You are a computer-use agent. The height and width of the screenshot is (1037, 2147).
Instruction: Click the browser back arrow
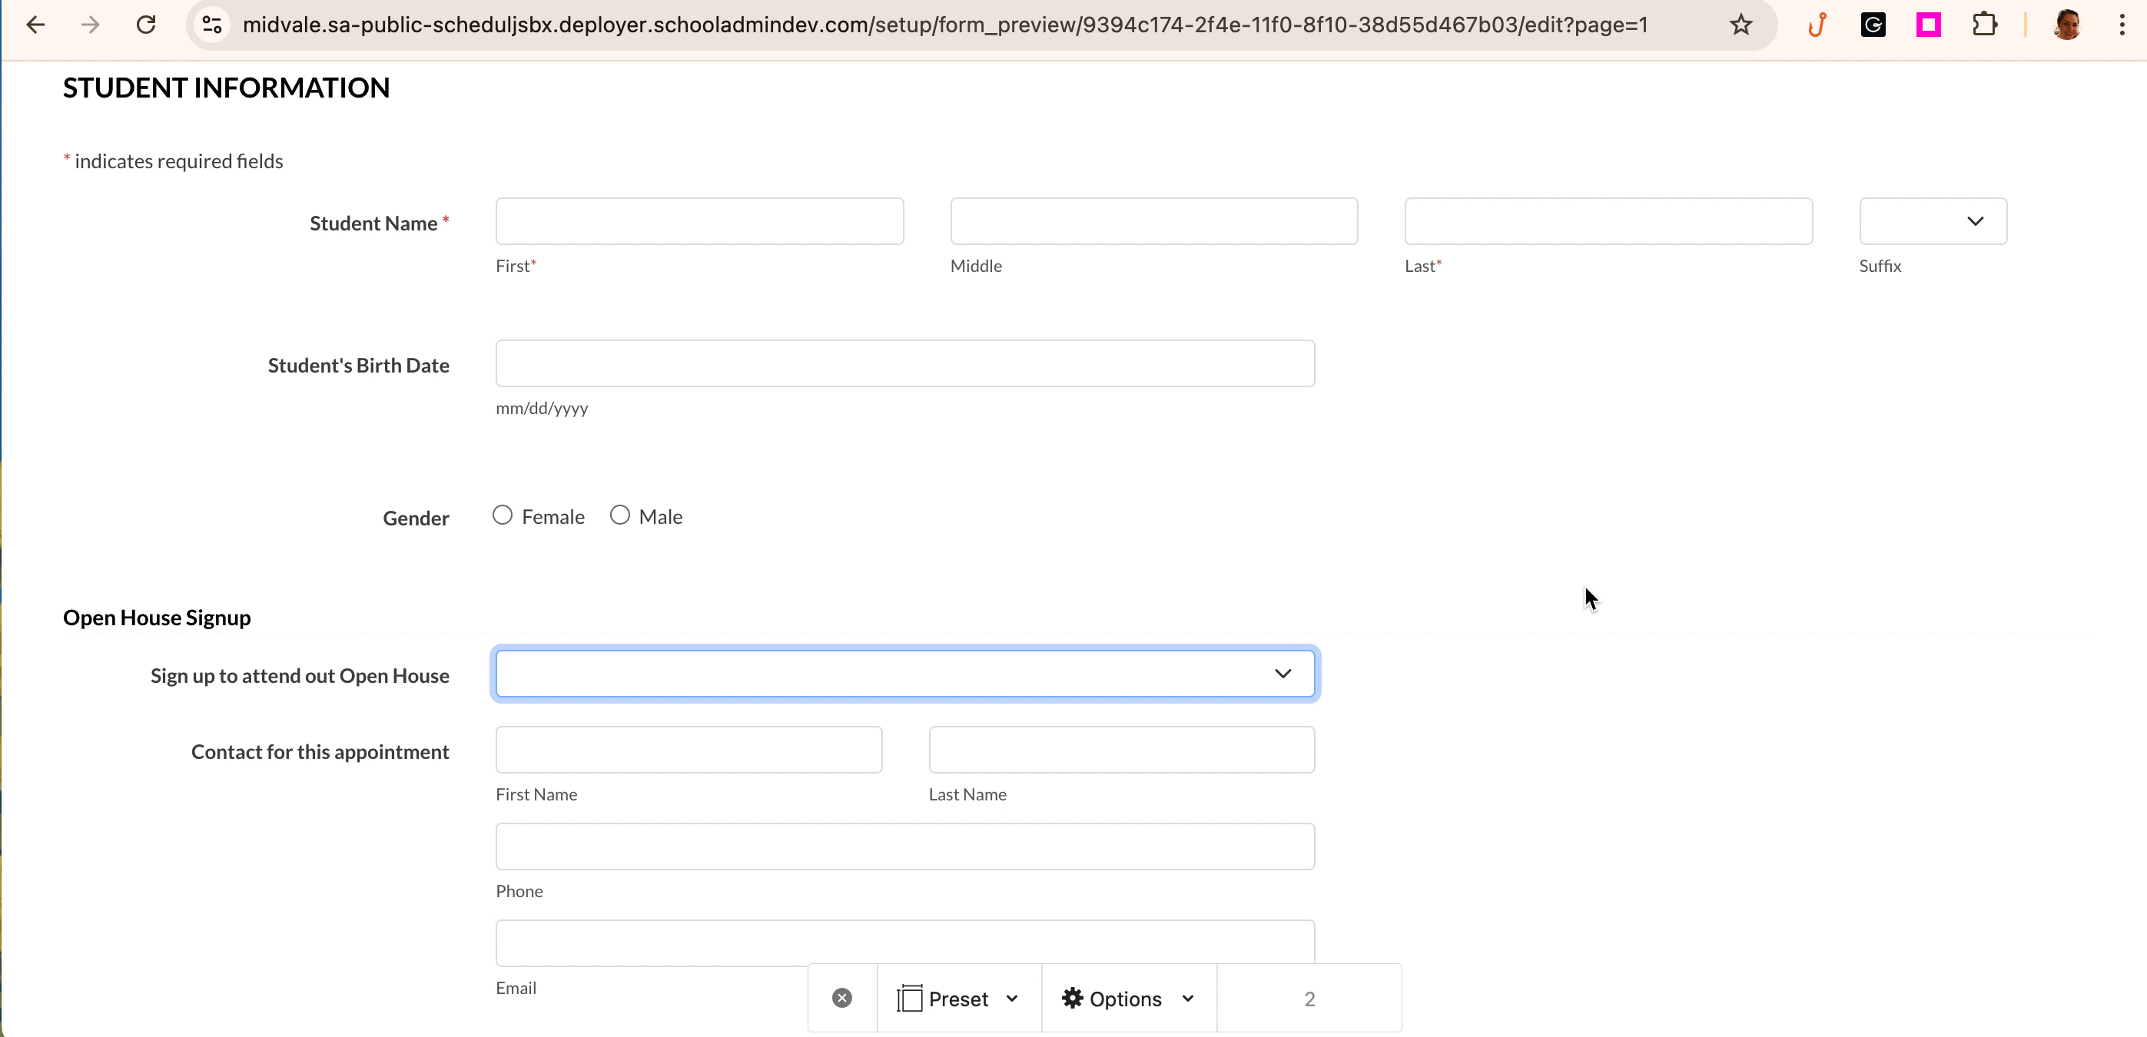pyautogui.click(x=35, y=25)
